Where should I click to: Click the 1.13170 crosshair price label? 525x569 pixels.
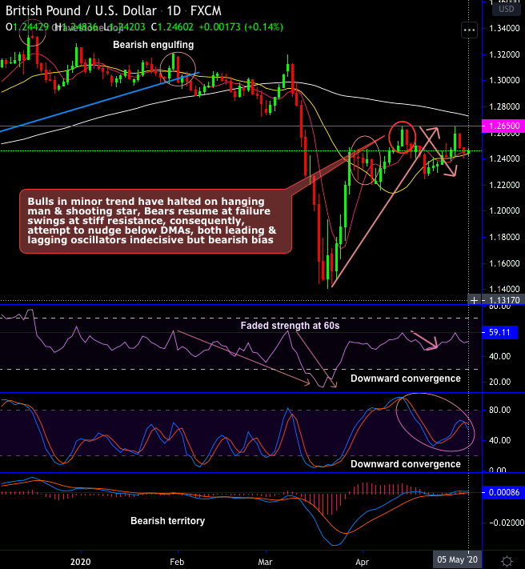(x=503, y=300)
